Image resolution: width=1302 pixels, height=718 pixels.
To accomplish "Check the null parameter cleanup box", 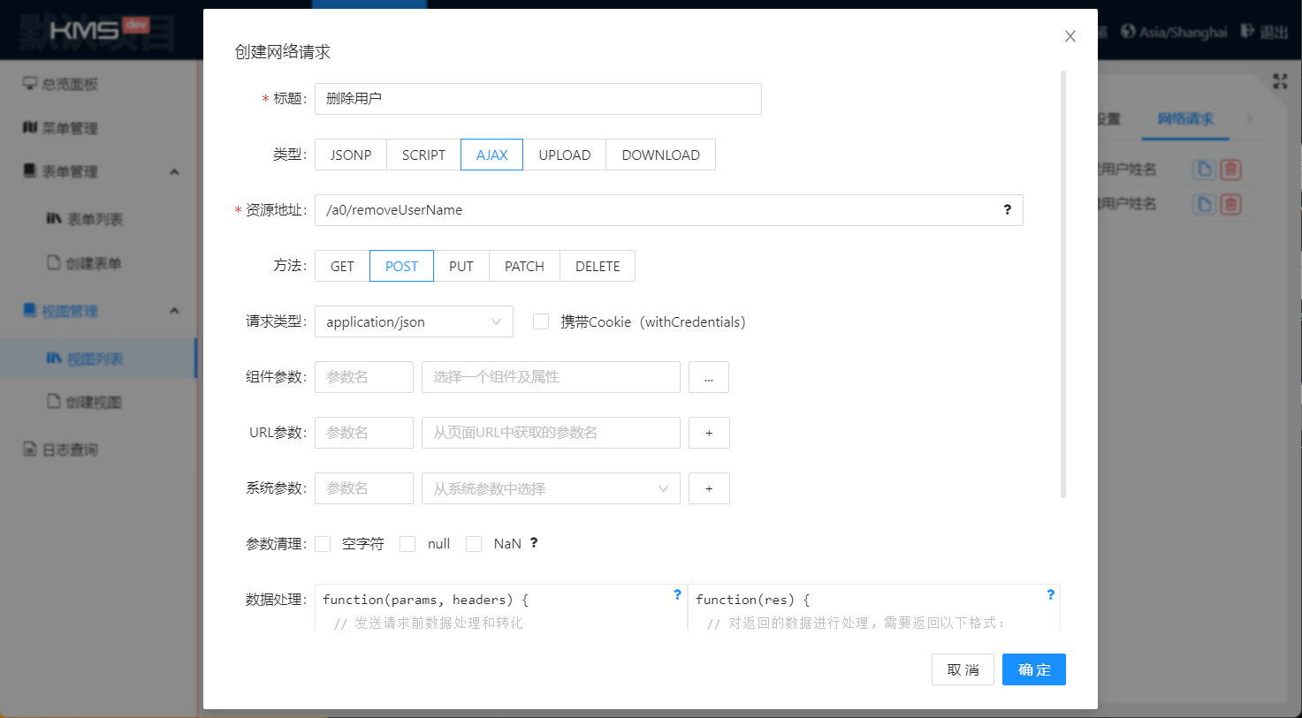I will coord(407,544).
